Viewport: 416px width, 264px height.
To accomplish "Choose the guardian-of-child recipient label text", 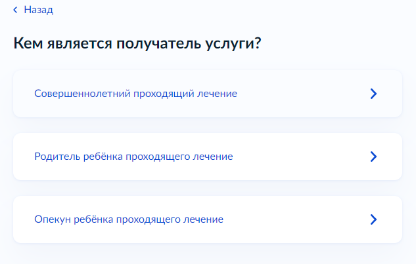I will coord(129,219).
